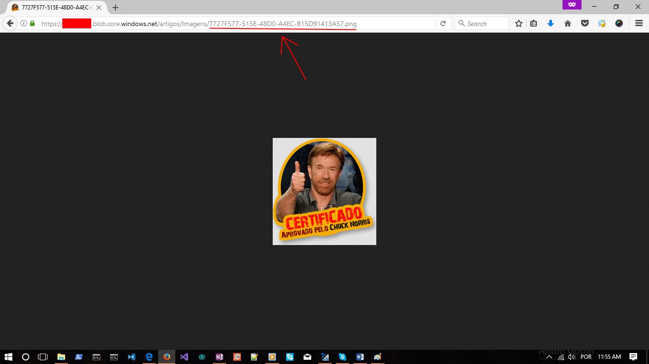Show bookmarks list icon

coord(534,23)
